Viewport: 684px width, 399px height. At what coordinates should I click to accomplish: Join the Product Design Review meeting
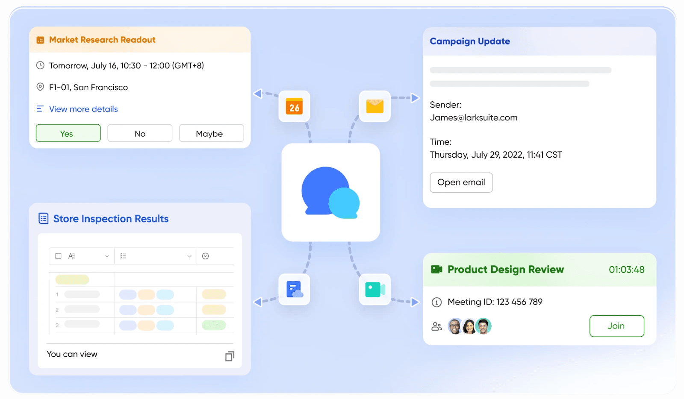pos(616,326)
